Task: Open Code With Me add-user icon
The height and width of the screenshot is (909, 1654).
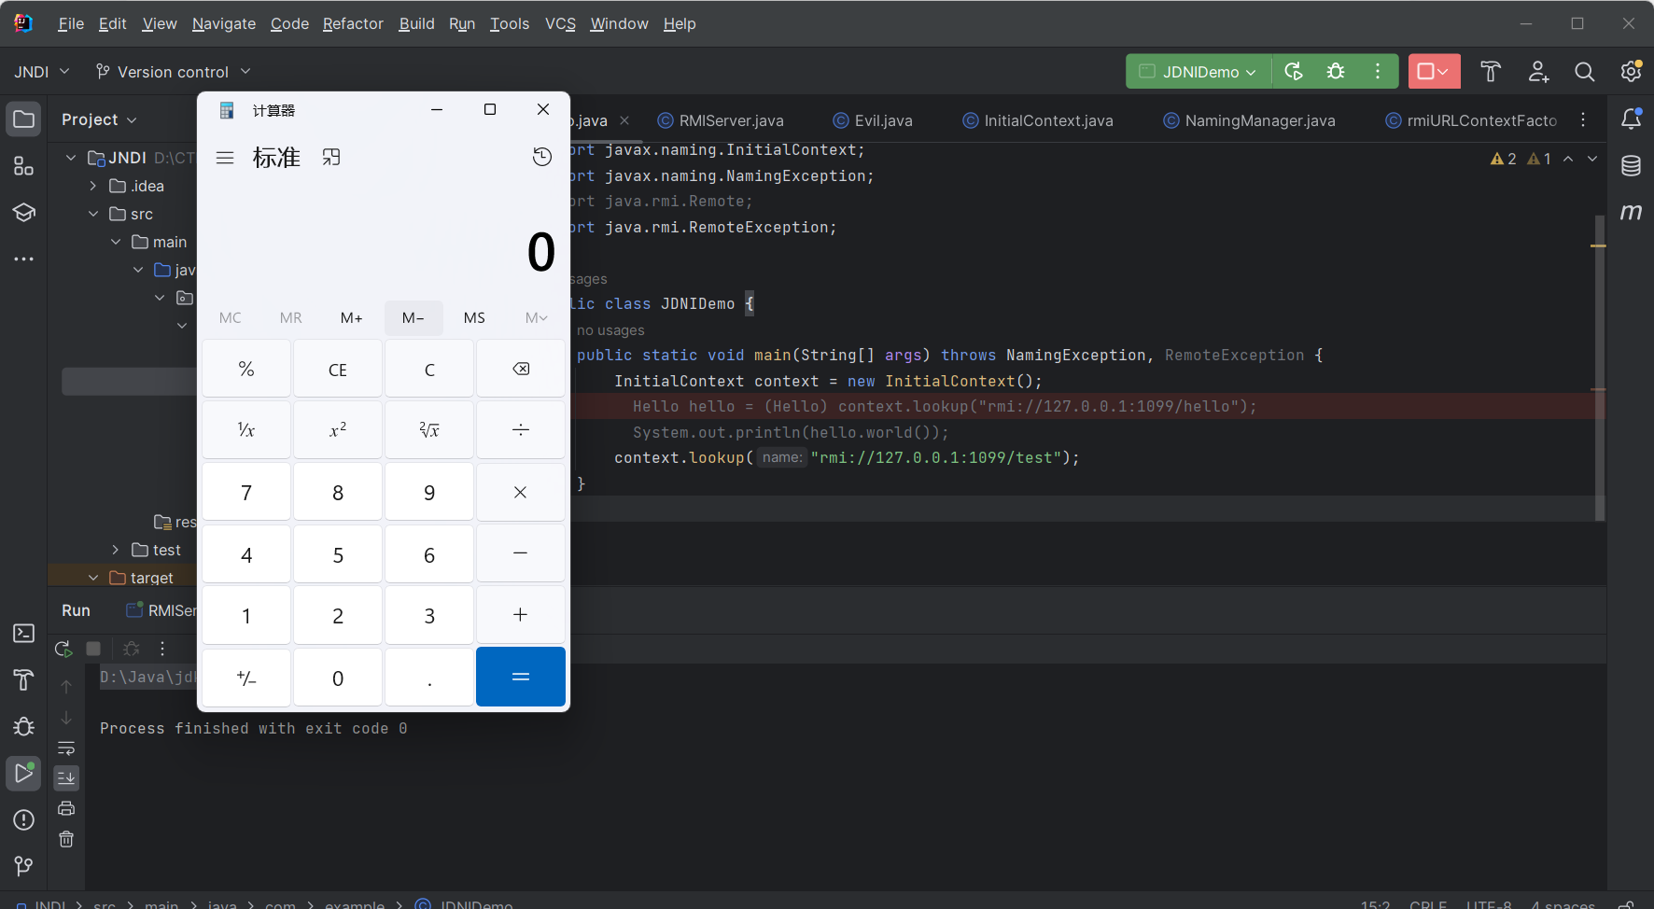Action: [x=1538, y=72]
